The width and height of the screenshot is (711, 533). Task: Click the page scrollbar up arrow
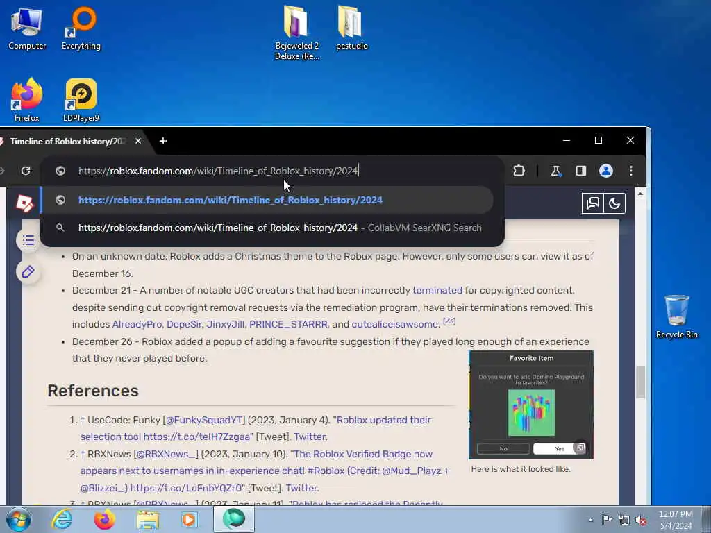pos(640,194)
